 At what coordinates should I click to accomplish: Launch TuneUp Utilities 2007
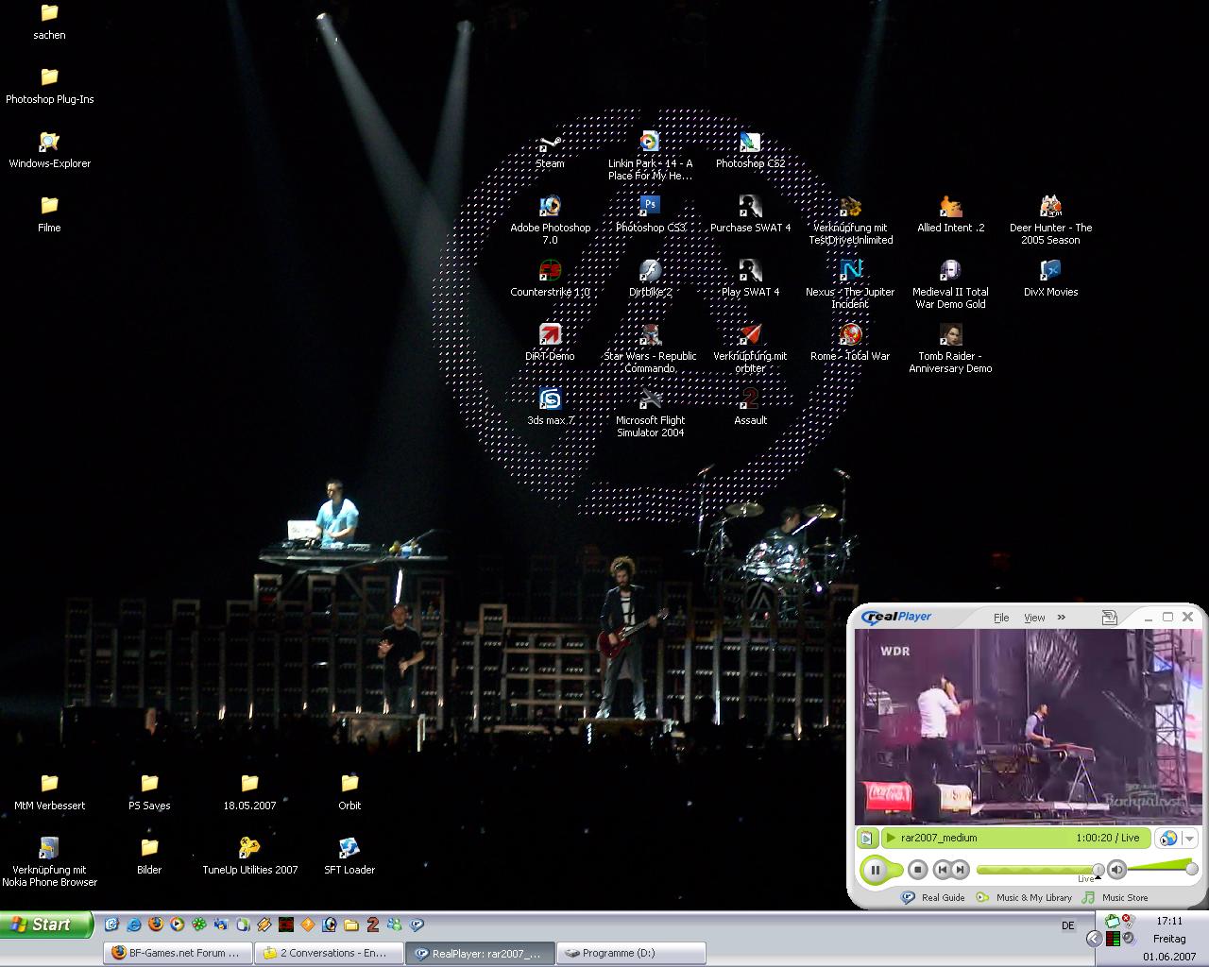(249, 857)
